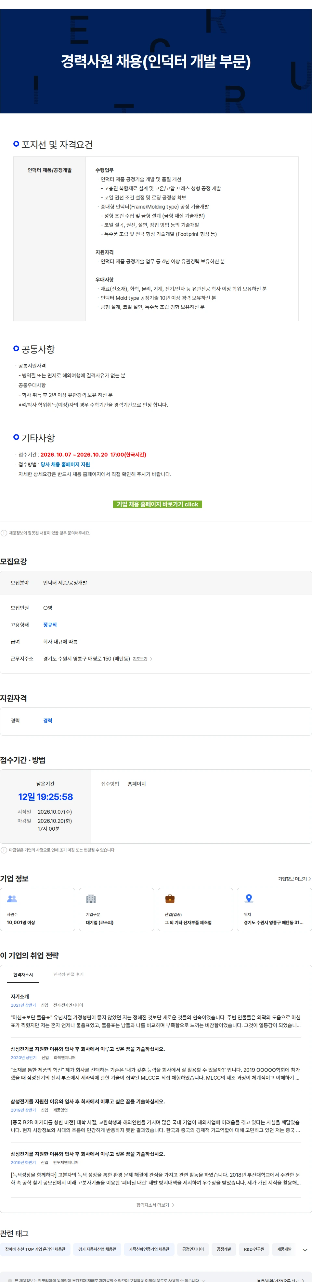Screen dimensions: 312x1282
Task: Open the 2020년 상반기 화학엔지니어 essay
Action: coord(156,1064)
